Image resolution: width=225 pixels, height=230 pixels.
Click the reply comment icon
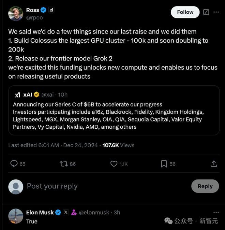pyautogui.click(x=14, y=164)
